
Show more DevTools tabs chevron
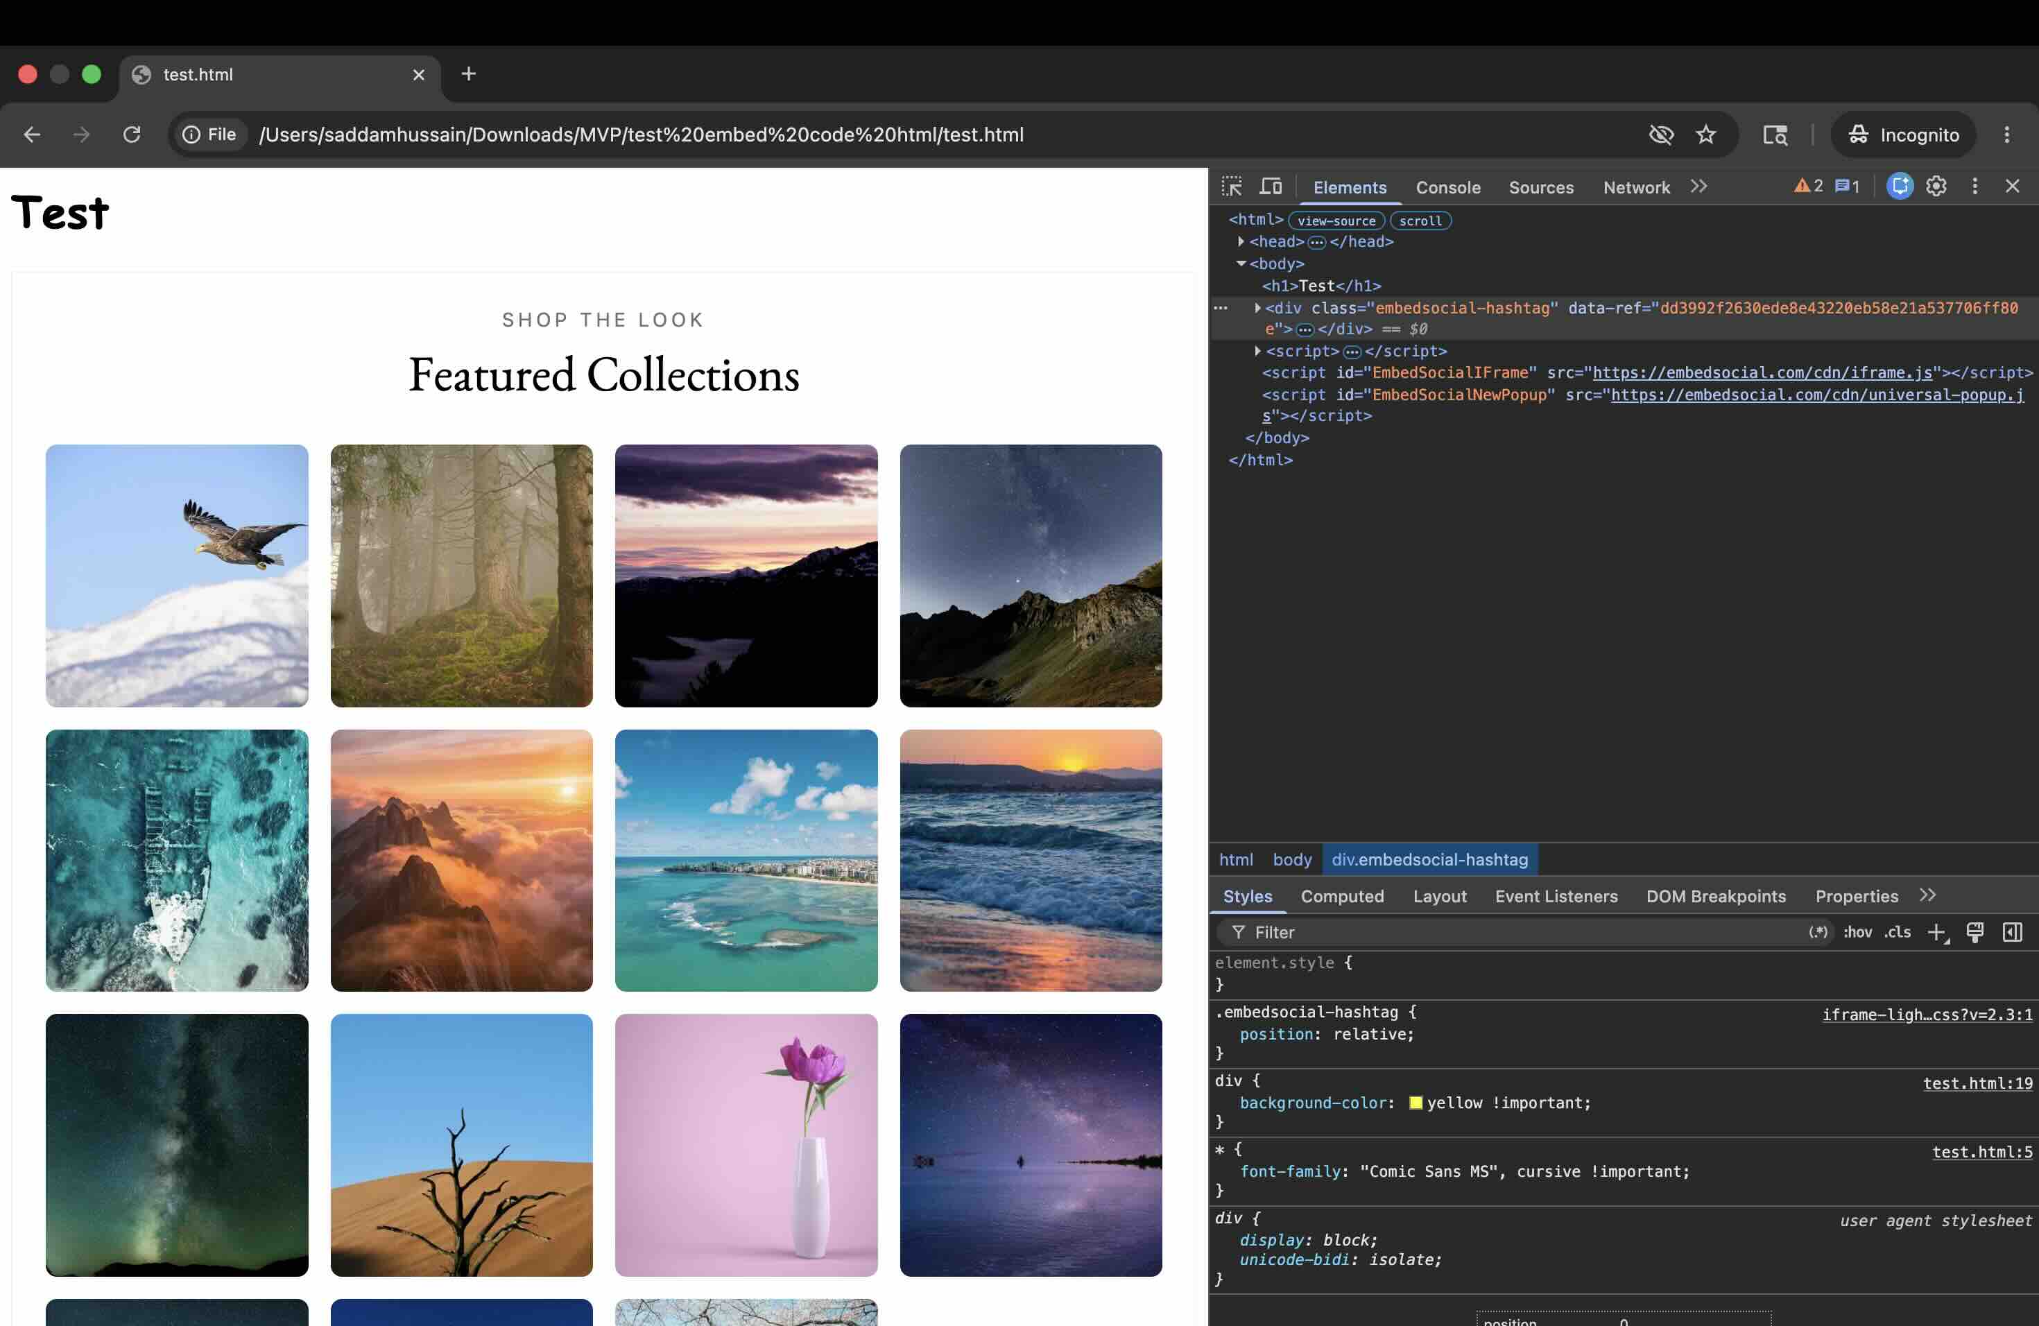tap(1699, 186)
